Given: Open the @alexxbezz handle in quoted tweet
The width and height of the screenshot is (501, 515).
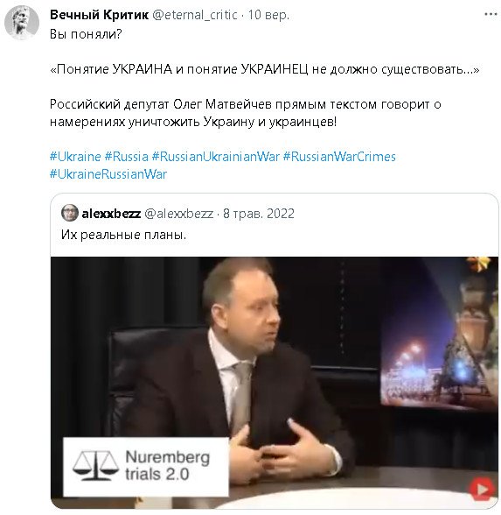Looking at the screenshot, I should tap(179, 214).
